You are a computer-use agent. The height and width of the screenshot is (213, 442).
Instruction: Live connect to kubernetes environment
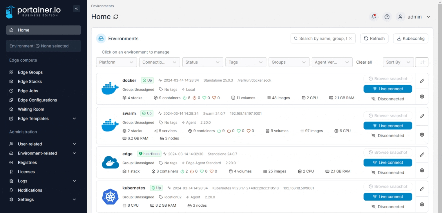point(388,197)
